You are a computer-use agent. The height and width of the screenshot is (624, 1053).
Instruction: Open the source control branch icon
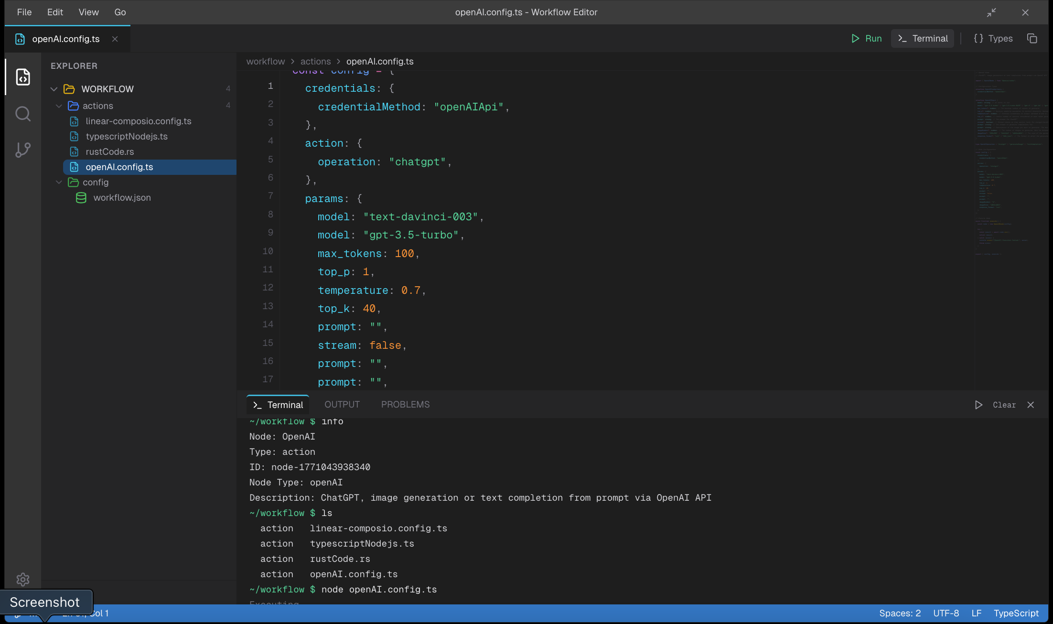23,150
